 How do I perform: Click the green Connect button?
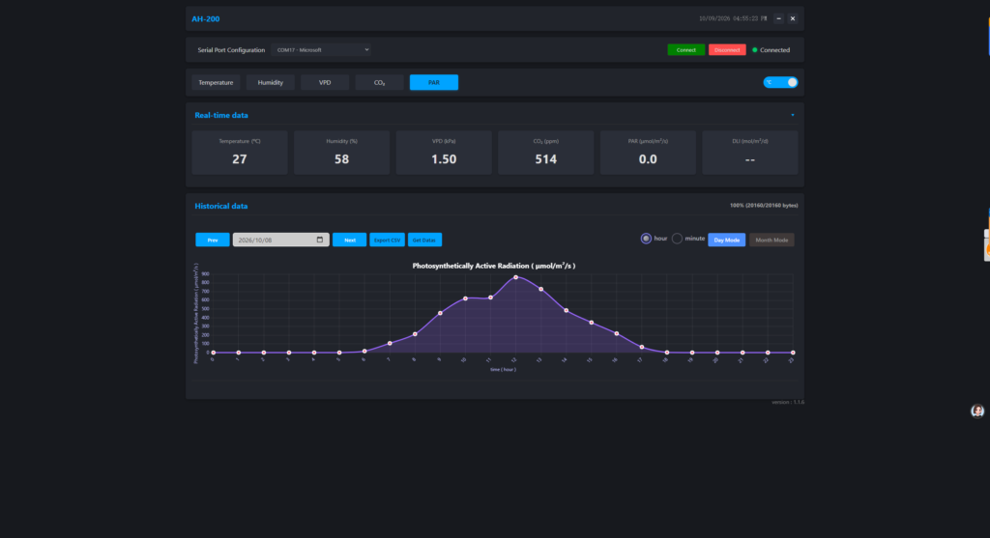(x=686, y=50)
